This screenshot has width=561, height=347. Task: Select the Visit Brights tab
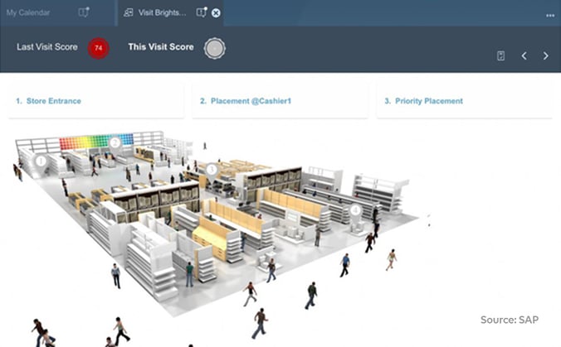[162, 12]
